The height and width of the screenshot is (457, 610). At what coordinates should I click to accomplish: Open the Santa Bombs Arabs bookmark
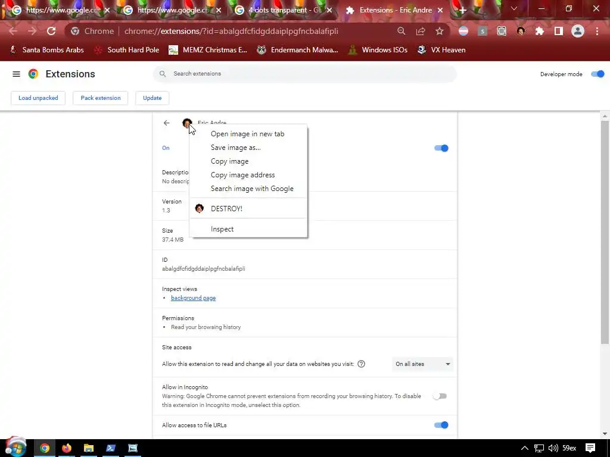coord(46,50)
